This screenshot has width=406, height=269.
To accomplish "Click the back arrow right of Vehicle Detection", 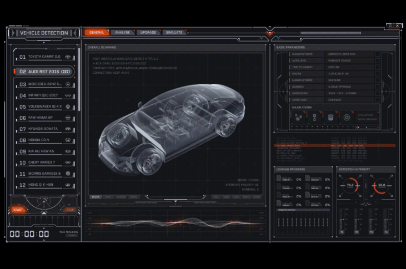I will pos(75,33).
